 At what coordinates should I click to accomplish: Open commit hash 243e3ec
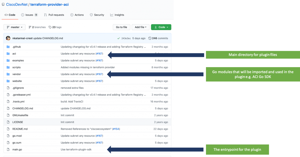pyautogui.click(x=126, y=38)
